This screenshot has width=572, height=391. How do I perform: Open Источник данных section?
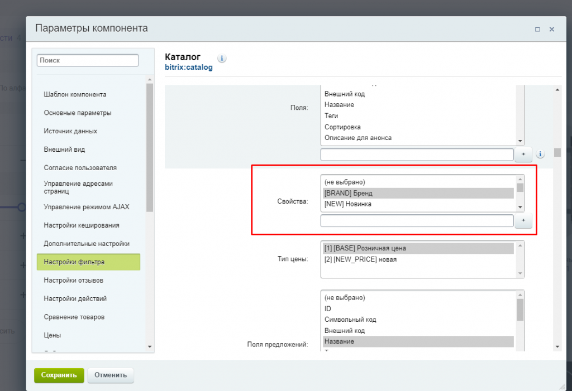(x=70, y=131)
